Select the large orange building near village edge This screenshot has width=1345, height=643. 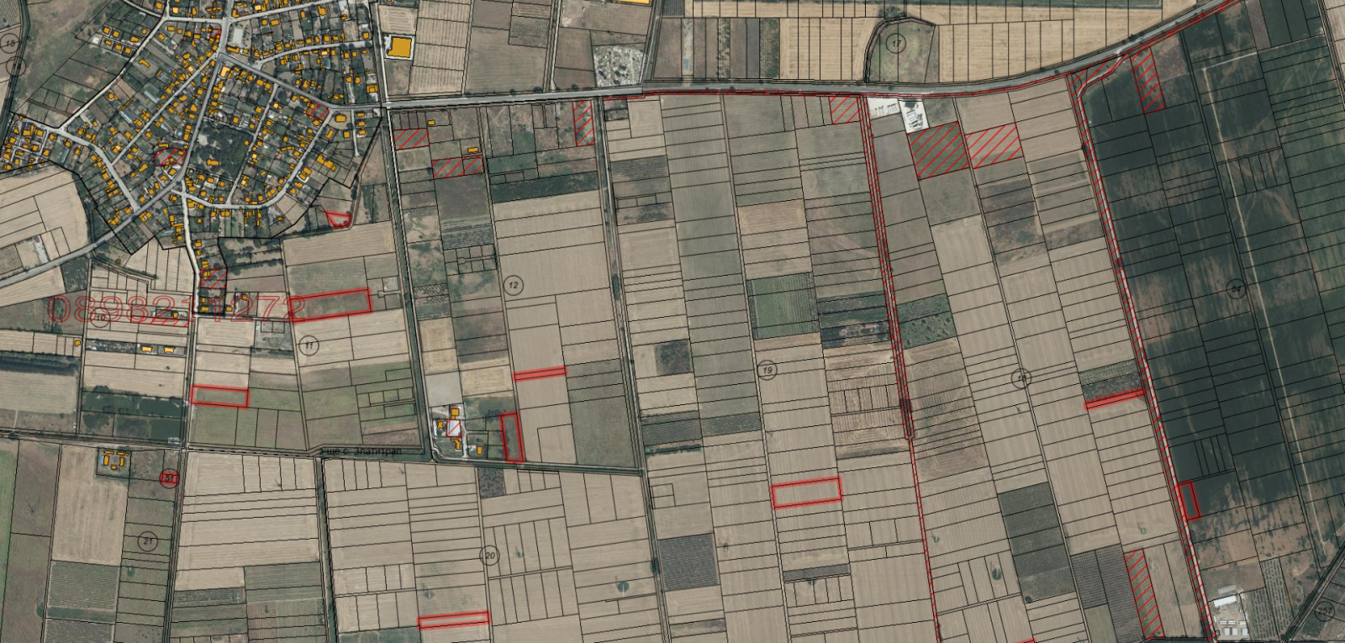point(400,47)
